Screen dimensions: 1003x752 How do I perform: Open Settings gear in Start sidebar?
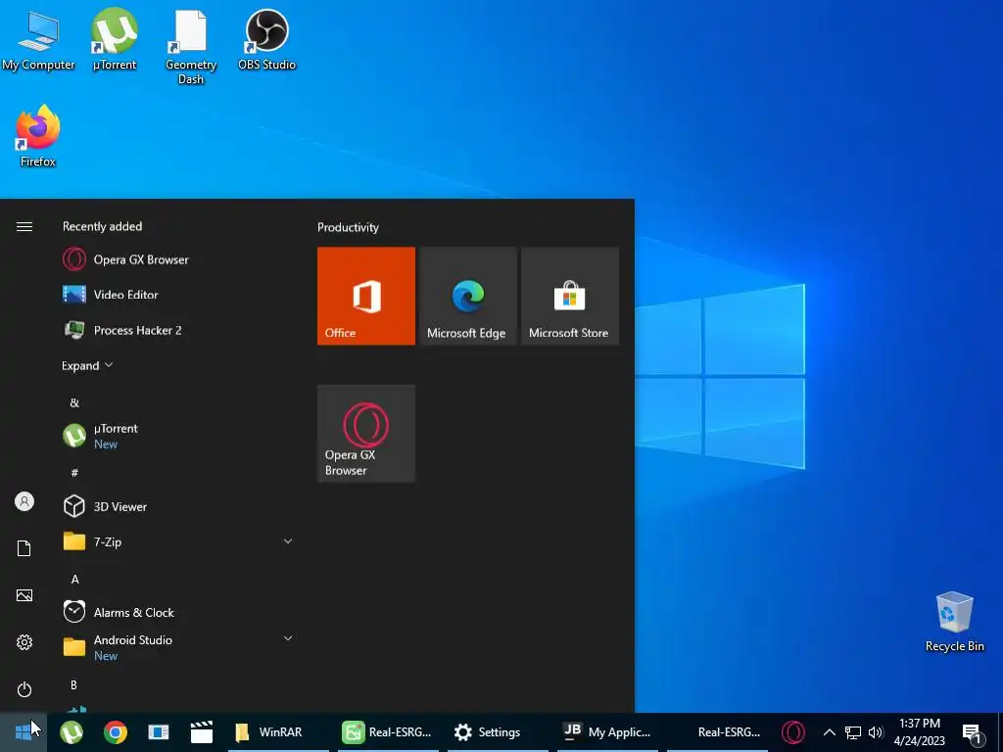[24, 642]
